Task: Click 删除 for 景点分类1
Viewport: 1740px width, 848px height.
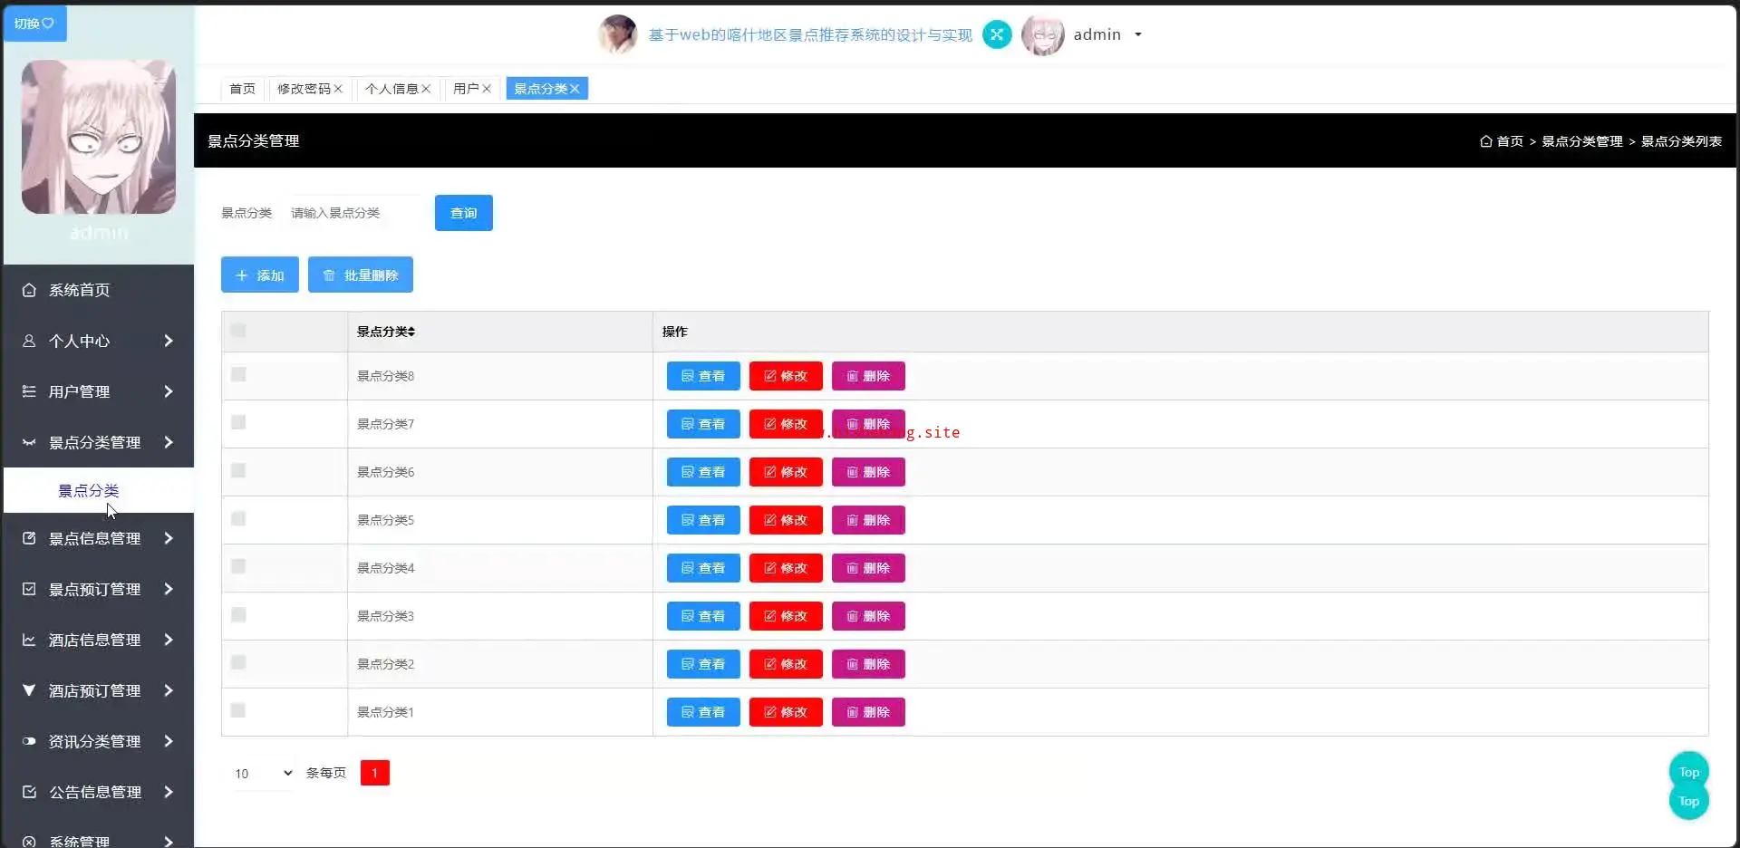Action: click(x=868, y=712)
